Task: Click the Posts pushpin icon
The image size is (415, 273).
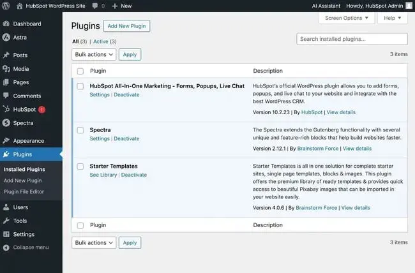Action: coord(6,55)
